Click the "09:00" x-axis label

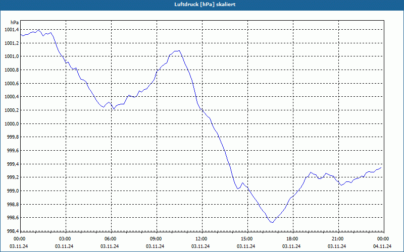[157, 239]
